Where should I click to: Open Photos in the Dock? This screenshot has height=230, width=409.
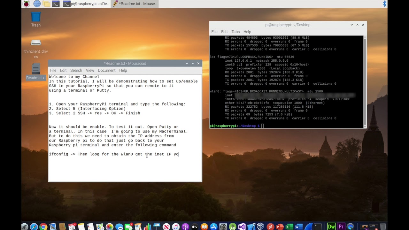pyautogui.click(x=109, y=226)
